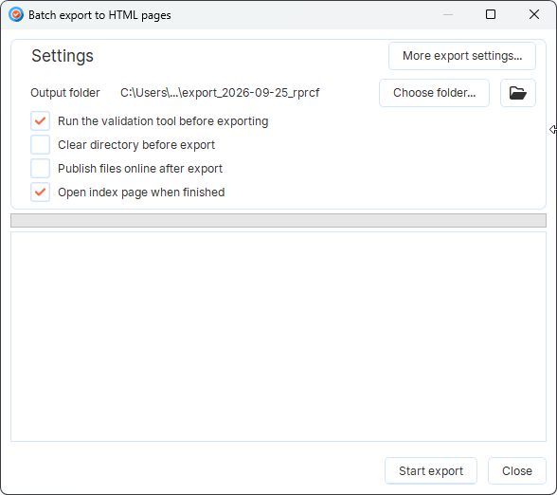This screenshot has width=557, height=495.
Task: Close the dialog with Close button
Action: 517,470
